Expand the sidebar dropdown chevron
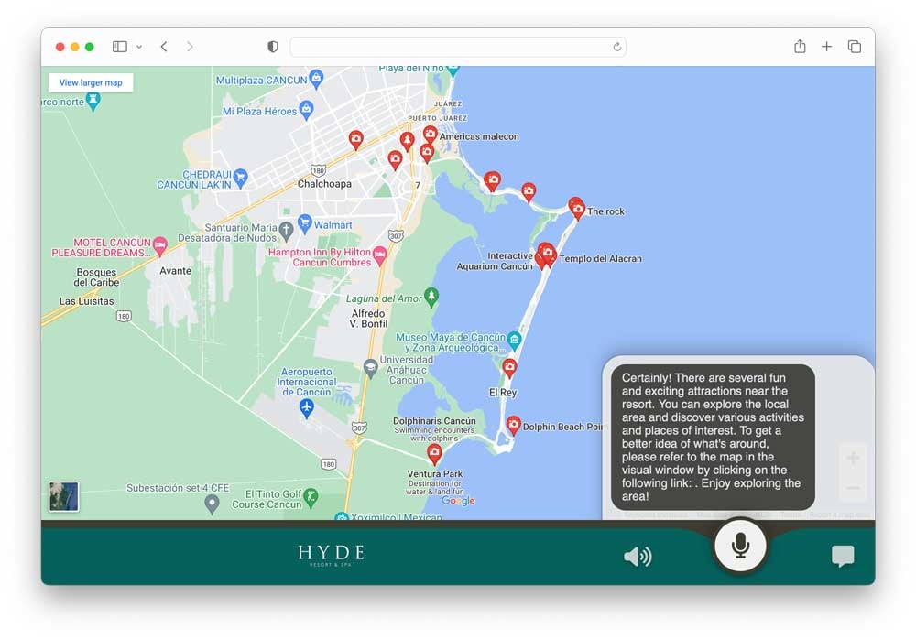916x639 pixels. point(139,47)
